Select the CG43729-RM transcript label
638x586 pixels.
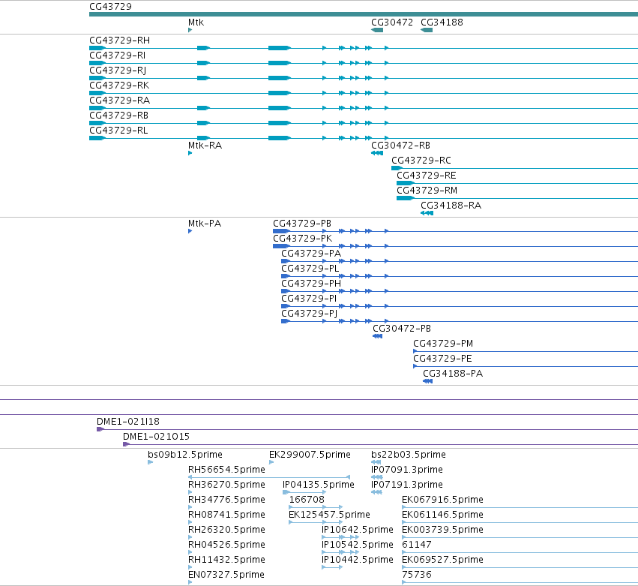click(x=427, y=191)
